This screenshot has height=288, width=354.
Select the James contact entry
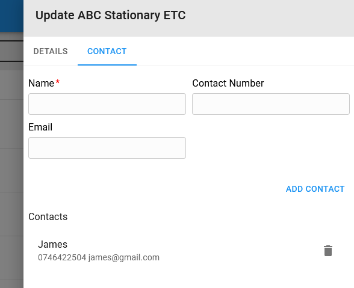coord(189,251)
